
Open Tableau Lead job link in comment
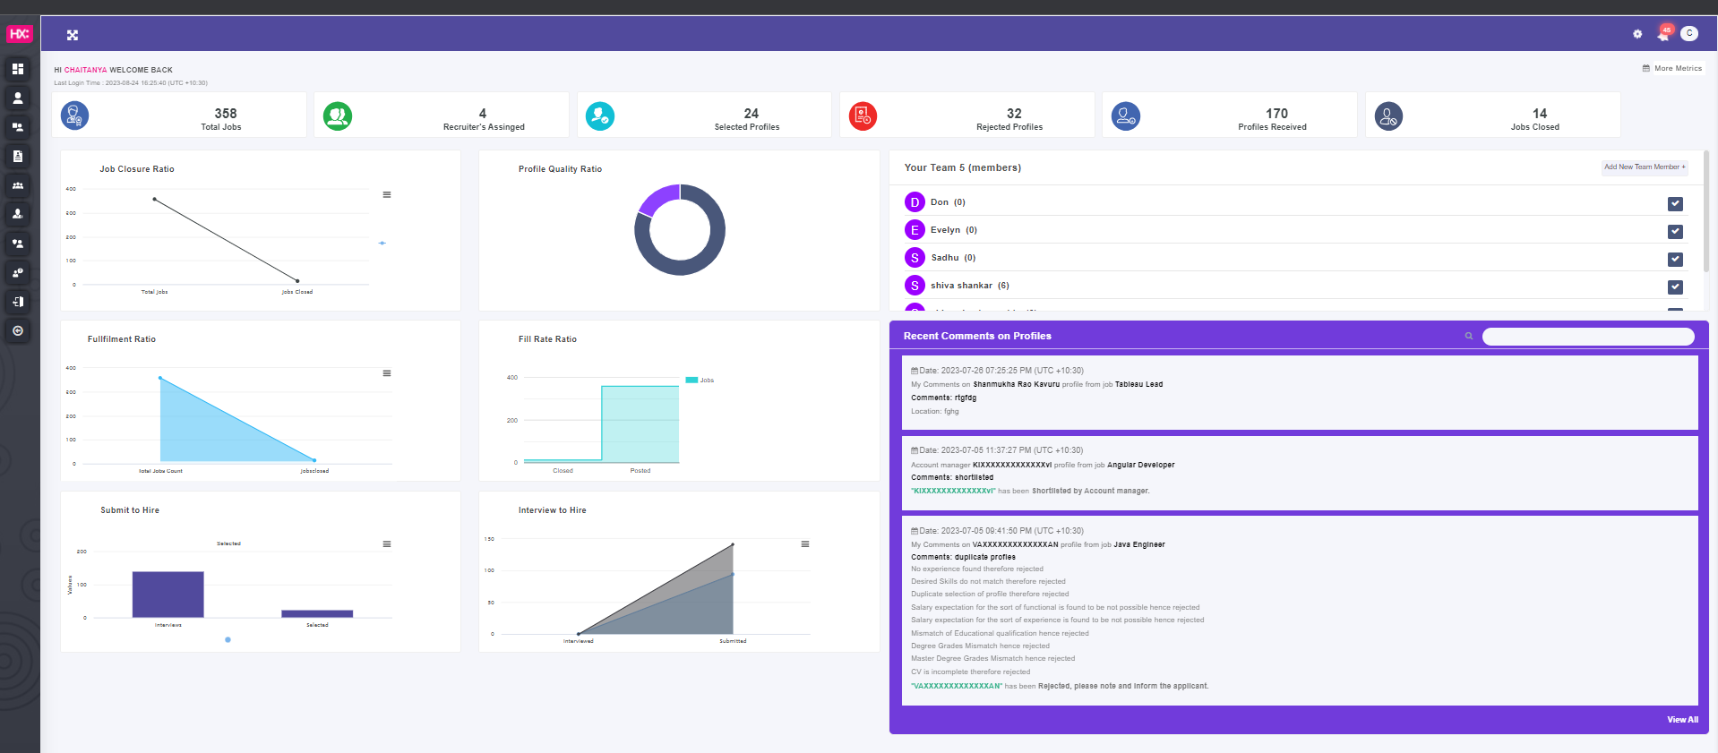[1138, 384]
